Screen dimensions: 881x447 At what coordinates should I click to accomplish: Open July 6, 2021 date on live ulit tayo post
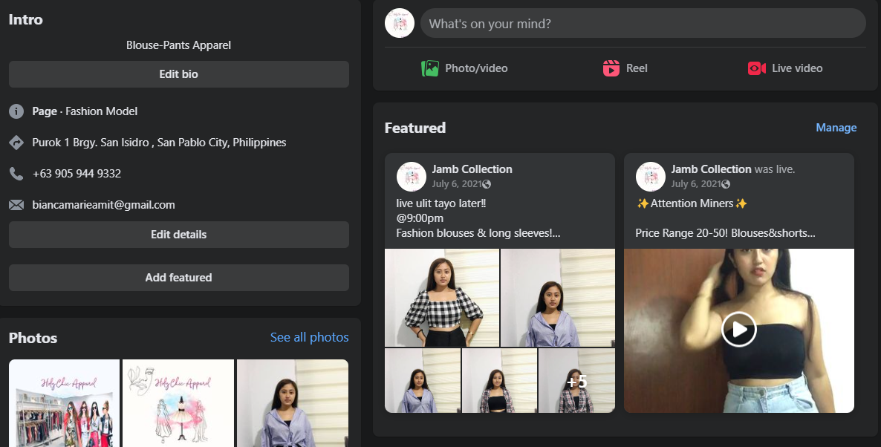[457, 184]
